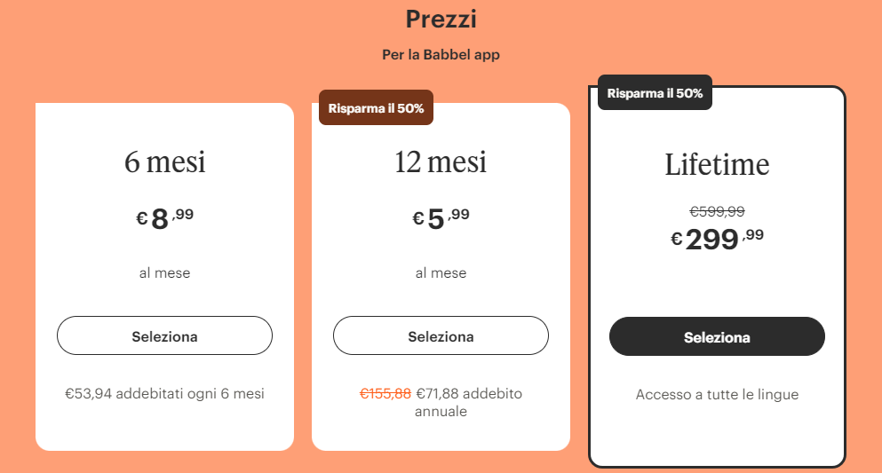The image size is (882, 473).
Task: Click the brown "Risparma il 50%" badge
Action: 376,108
